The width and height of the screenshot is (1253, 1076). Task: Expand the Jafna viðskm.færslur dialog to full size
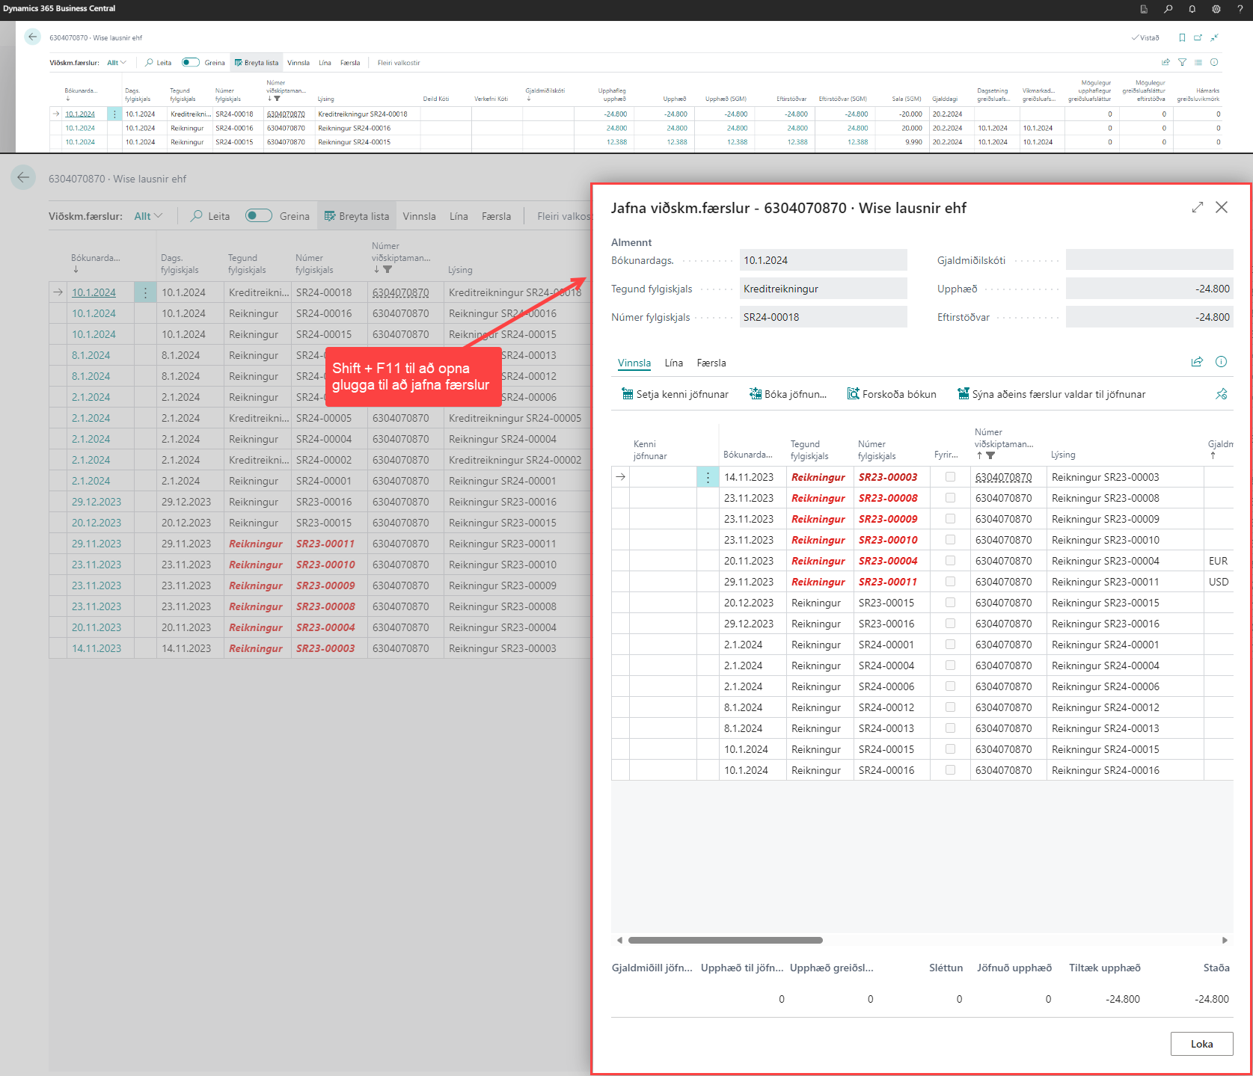1197,207
